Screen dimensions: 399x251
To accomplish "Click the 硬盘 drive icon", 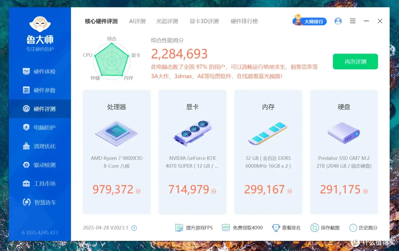I will point(344,133).
